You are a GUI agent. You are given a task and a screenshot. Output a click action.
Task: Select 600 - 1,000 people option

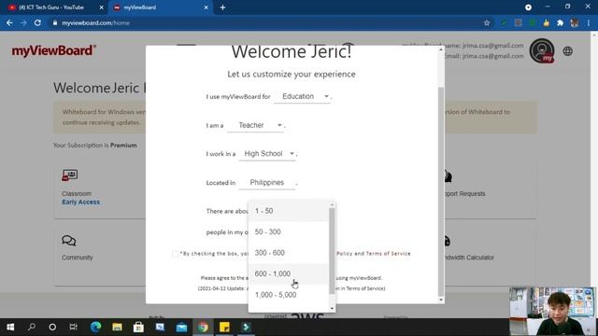289,273
